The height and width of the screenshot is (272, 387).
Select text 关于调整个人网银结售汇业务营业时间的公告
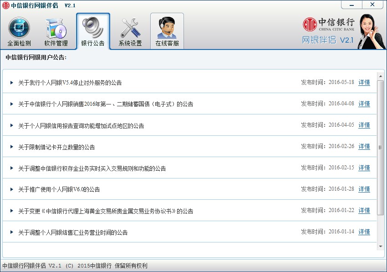73,232
